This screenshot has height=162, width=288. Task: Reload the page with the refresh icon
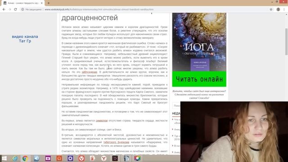pos(15,9)
